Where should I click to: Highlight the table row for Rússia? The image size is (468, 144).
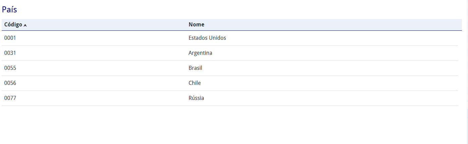[101, 98]
